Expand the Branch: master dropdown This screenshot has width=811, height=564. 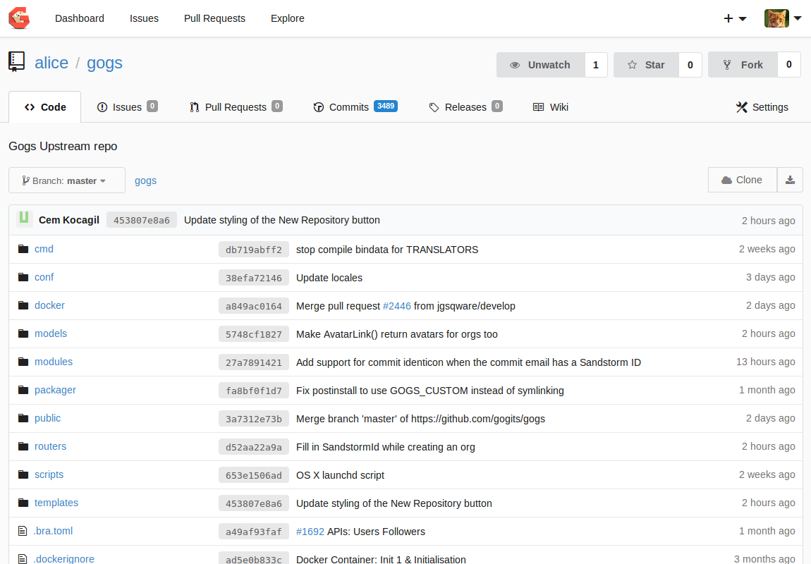[x=67, y=180]
